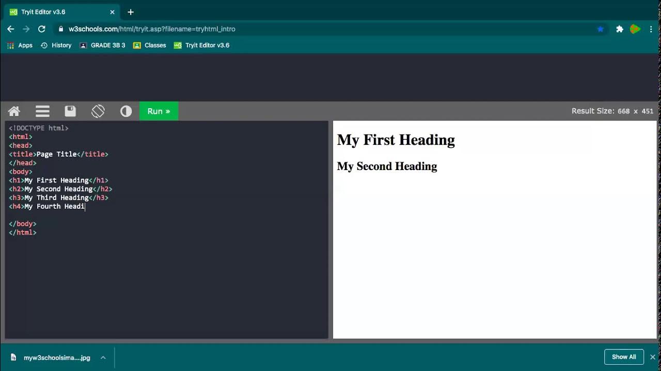Screen dimensions: 661x371
Task: Toggle dark/light theme contrast icon
Action: tap(126, 111)
